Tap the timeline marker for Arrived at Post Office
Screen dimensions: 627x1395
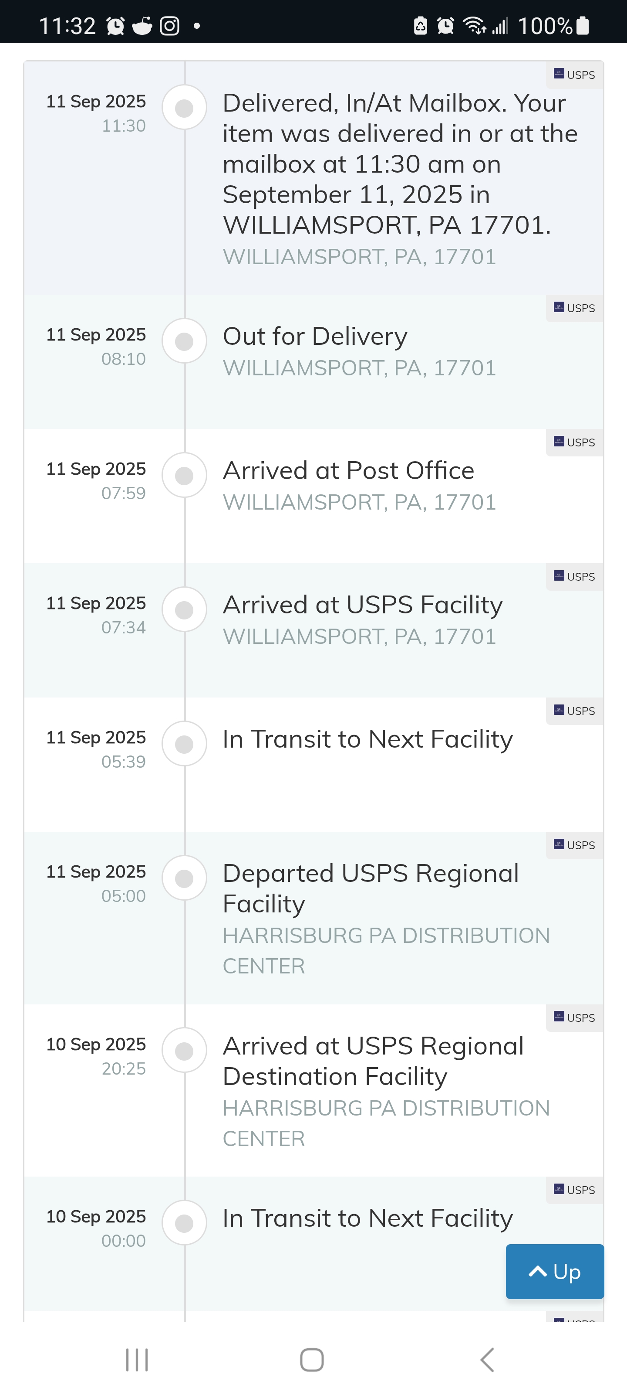pyautogui.click(x=185, y=476)
